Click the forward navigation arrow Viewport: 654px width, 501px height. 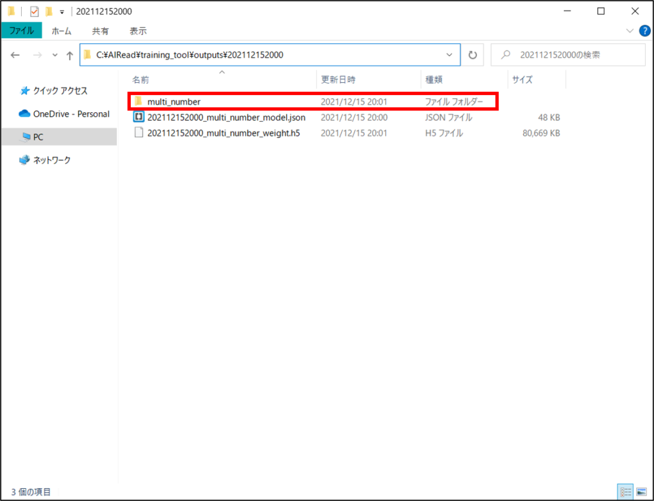tap(37, 55)
